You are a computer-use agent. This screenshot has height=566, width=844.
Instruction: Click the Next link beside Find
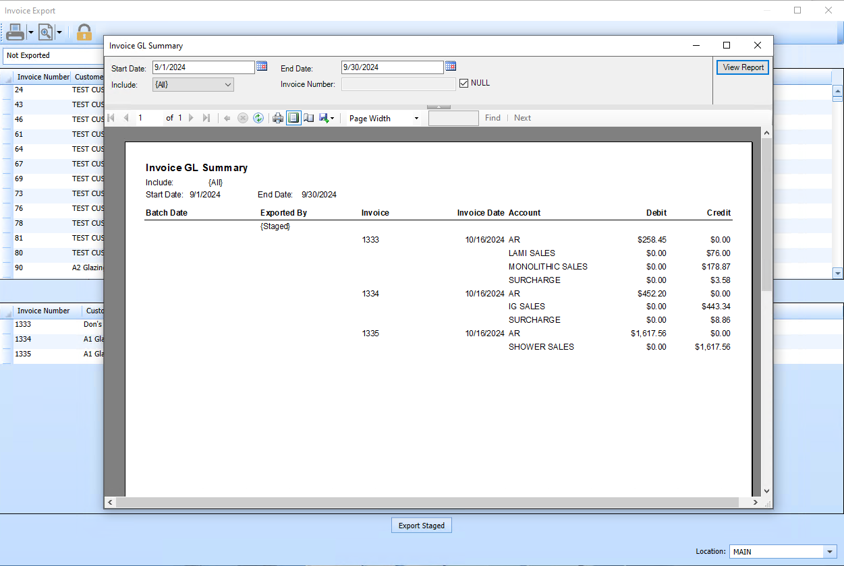coord(522,118)
